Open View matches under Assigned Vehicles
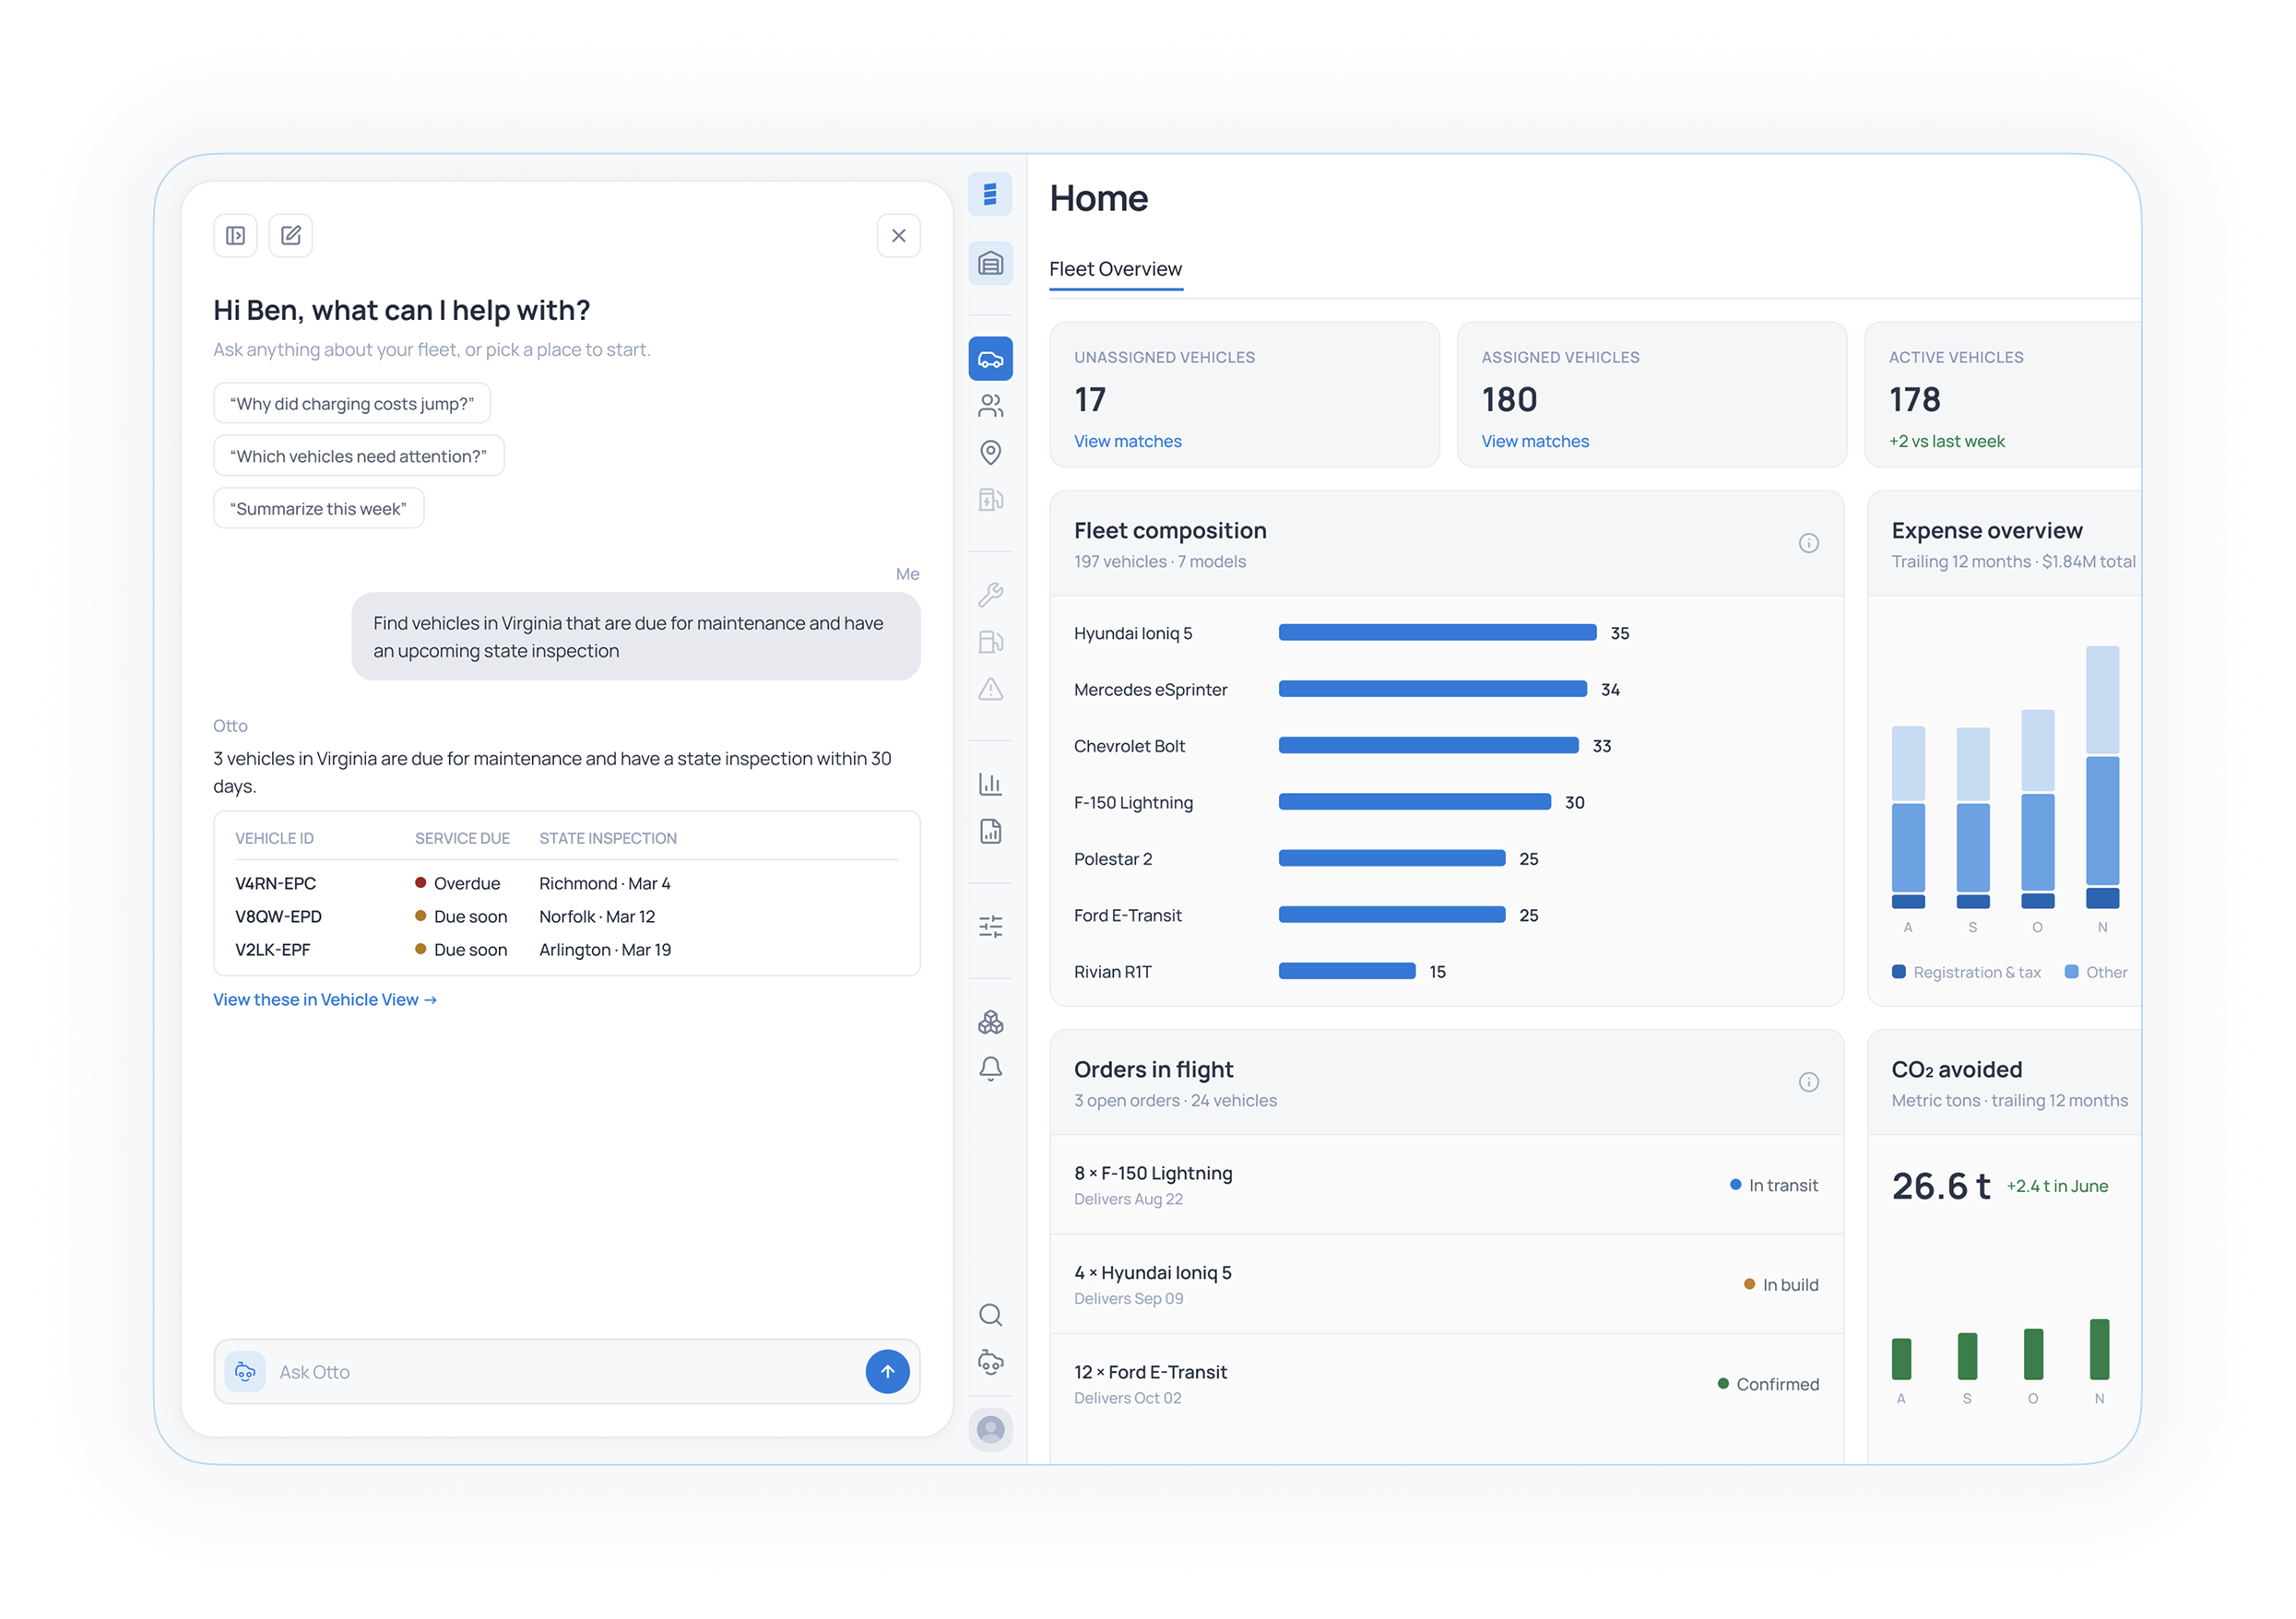The height and width of the screenshot is (1619, 2296). pyautogui.click(x=1534, y=442)
